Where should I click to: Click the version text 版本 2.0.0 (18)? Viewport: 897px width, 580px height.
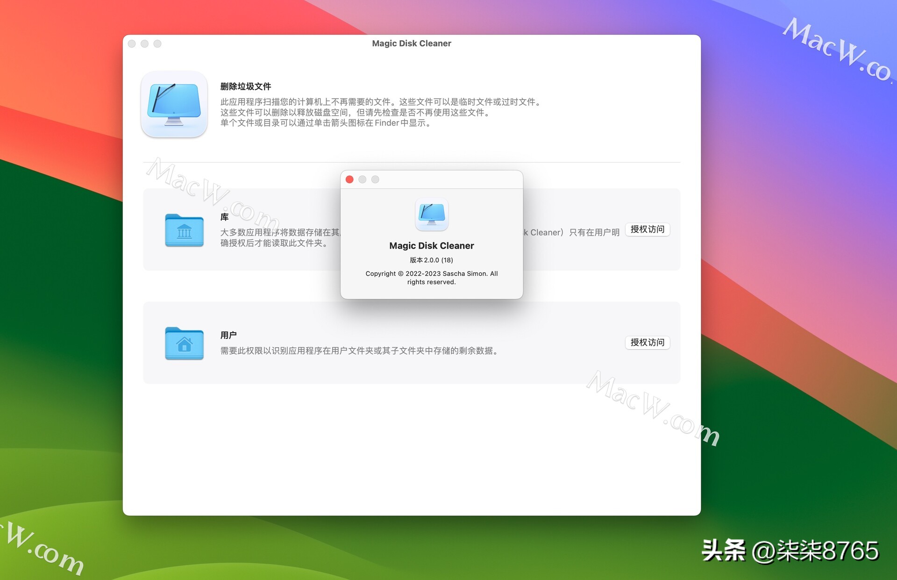(431, 260)
